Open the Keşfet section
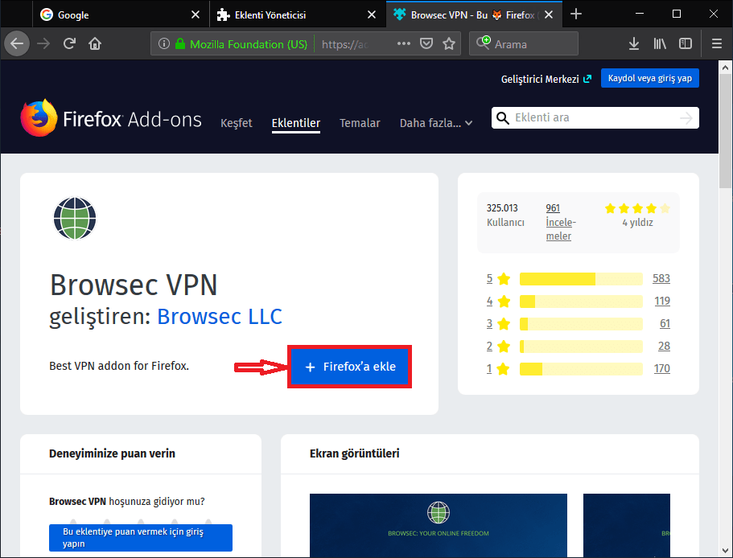Viewport: 733px width, 558px height. (x=236, y=123)
